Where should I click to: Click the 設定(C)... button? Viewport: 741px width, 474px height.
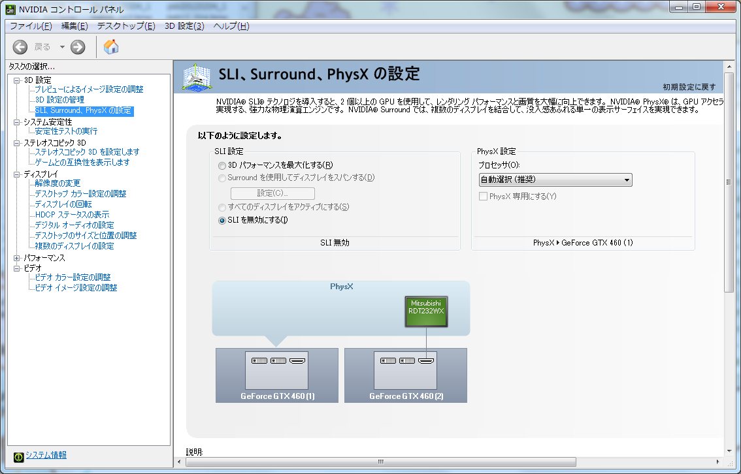(272, 193)
